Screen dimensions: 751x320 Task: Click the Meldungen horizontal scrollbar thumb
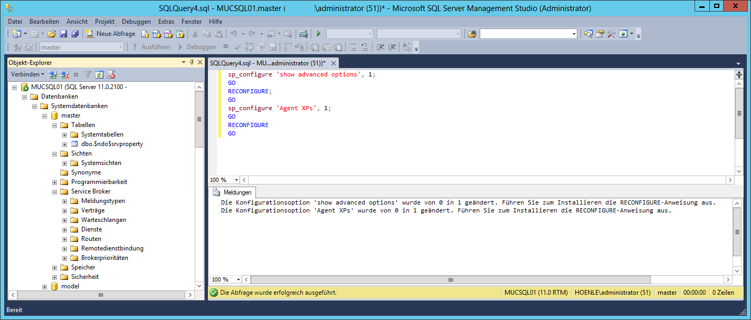tap(450, 280)
